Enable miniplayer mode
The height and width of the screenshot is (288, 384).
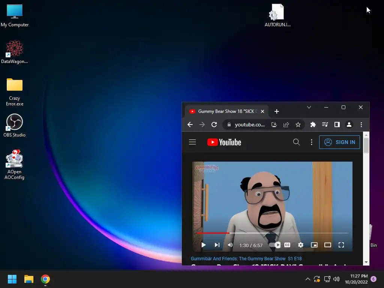click(x=314, y=245)
